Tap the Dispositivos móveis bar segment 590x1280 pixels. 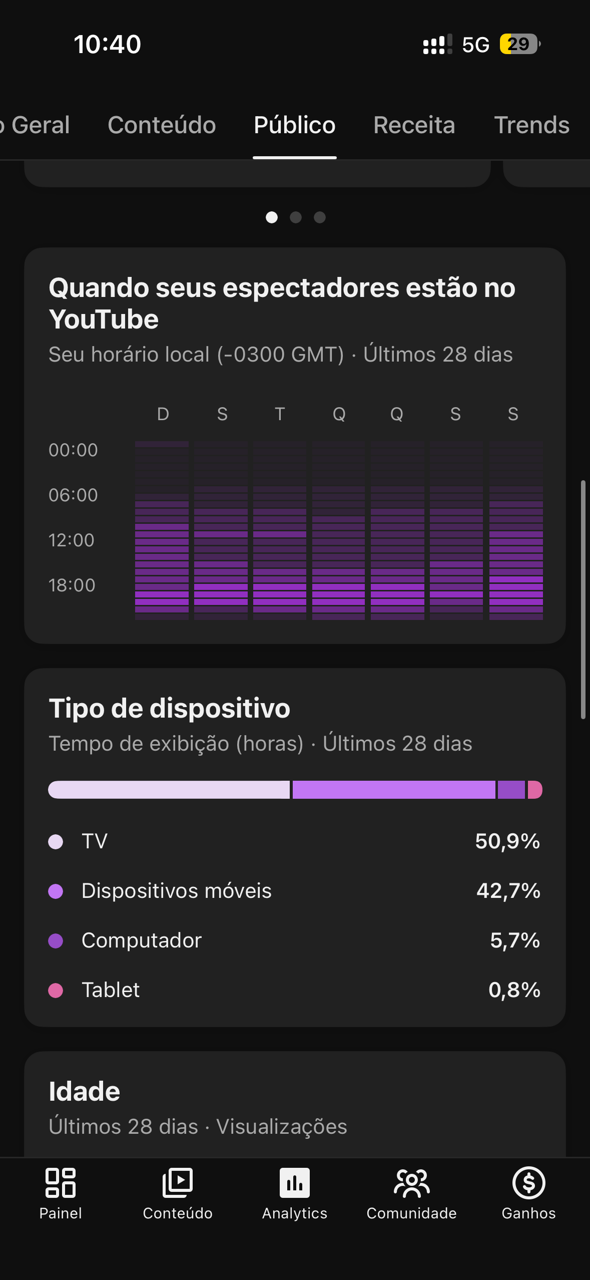click(394, 790)
